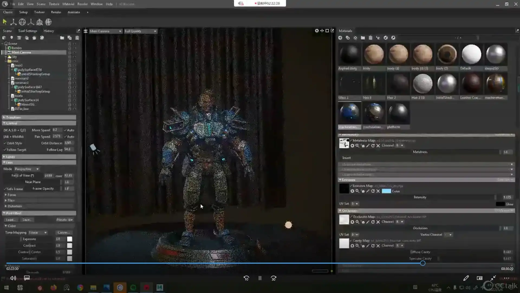The height and width of the screenshot is (293, 520).
Task: Click the add light bulb icon
Action: click(x=12, y=38)
